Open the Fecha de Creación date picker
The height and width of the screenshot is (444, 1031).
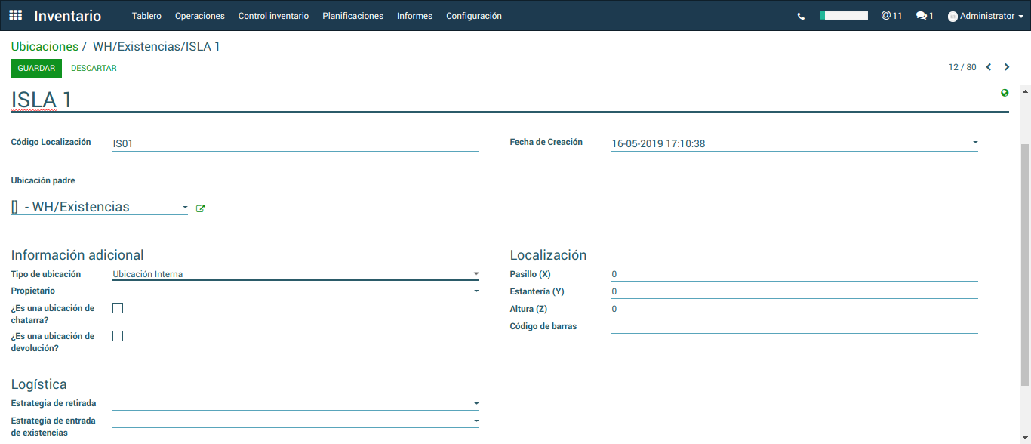(794, 143)
